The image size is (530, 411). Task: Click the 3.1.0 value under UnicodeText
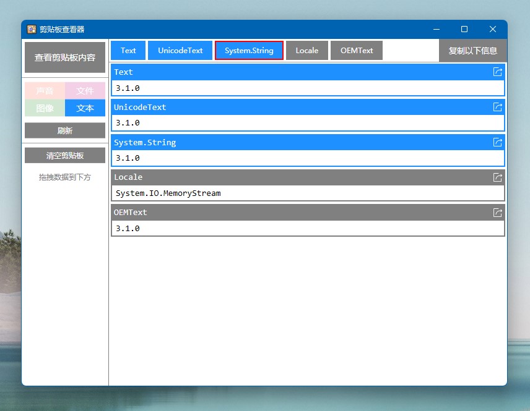(x=308, y=123)
